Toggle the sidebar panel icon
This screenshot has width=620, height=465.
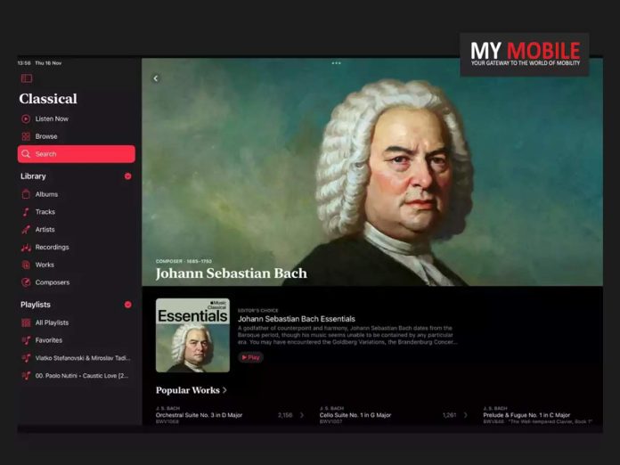click(x=27, y=78)
